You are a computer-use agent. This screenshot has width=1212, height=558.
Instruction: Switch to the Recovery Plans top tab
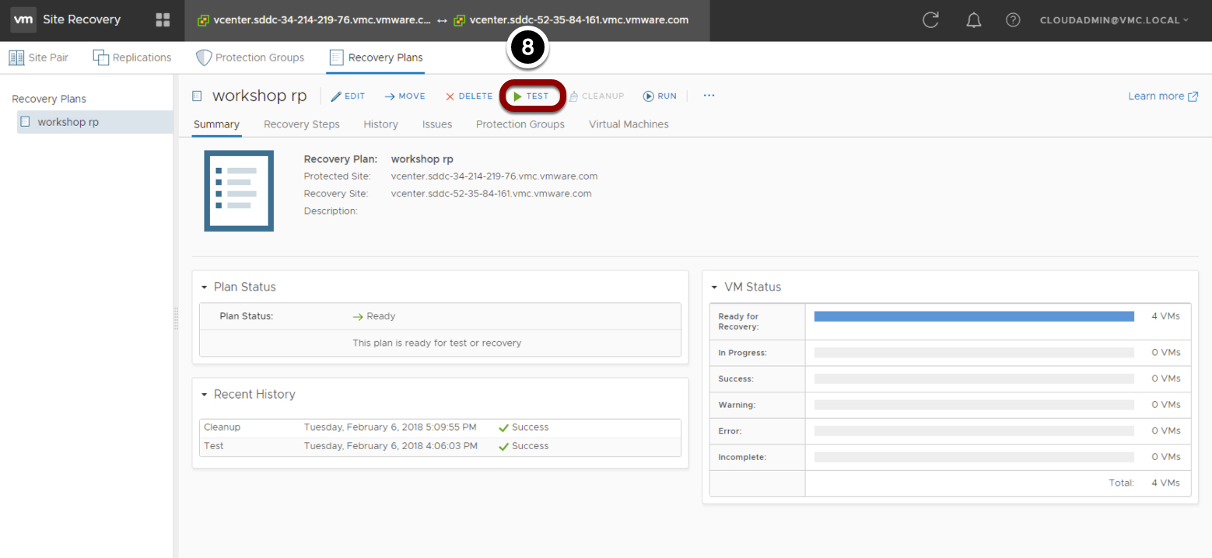pyautogui.click(x=377, y=58)
